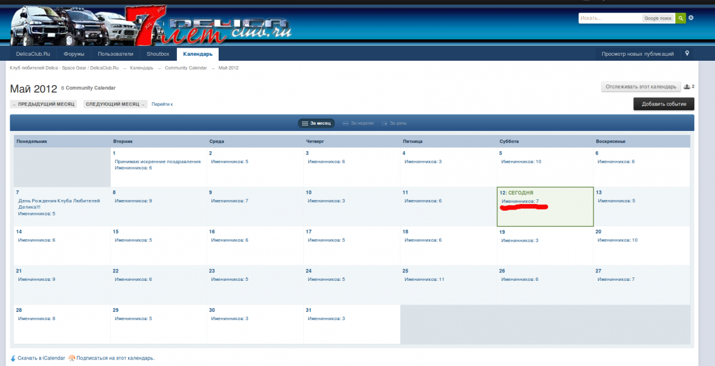Click the 'Искать...' search field
The image size is (715, 366).
click(610, 18)
